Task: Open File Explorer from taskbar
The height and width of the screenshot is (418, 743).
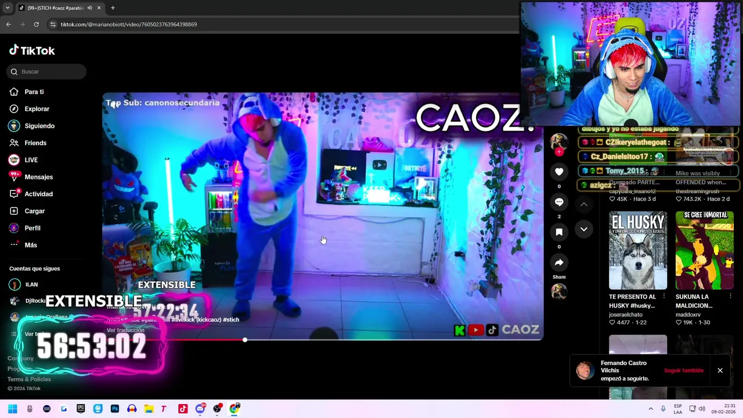Action: 149,409
